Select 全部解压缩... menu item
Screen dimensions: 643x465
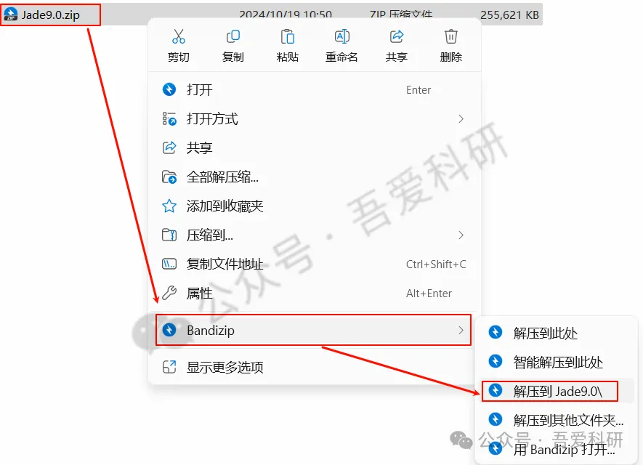(x=315, y=177)
